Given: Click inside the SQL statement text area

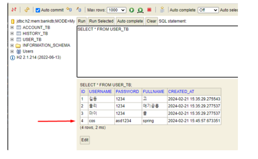Looking at the screenshot, I should point(158,51).
